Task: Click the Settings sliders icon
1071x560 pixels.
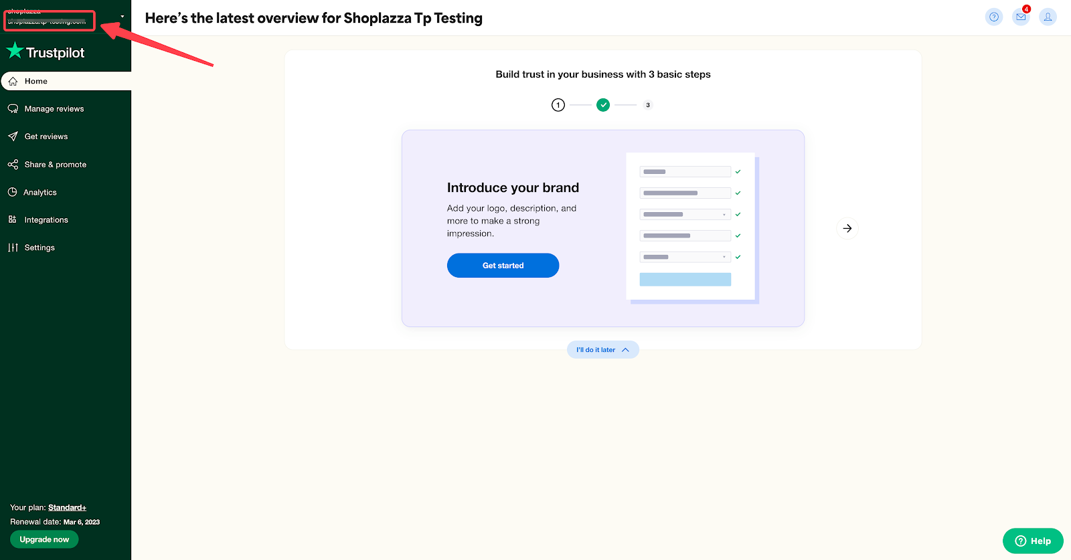Action: [13, 248]
